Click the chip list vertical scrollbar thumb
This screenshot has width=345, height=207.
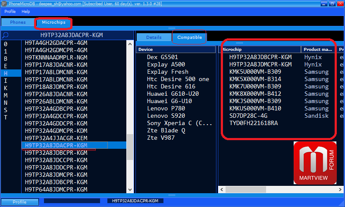coord(130,147)
